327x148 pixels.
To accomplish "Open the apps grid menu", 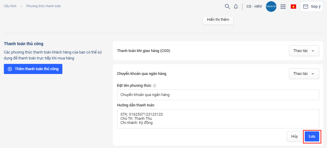I will click(x=283, y=6).
